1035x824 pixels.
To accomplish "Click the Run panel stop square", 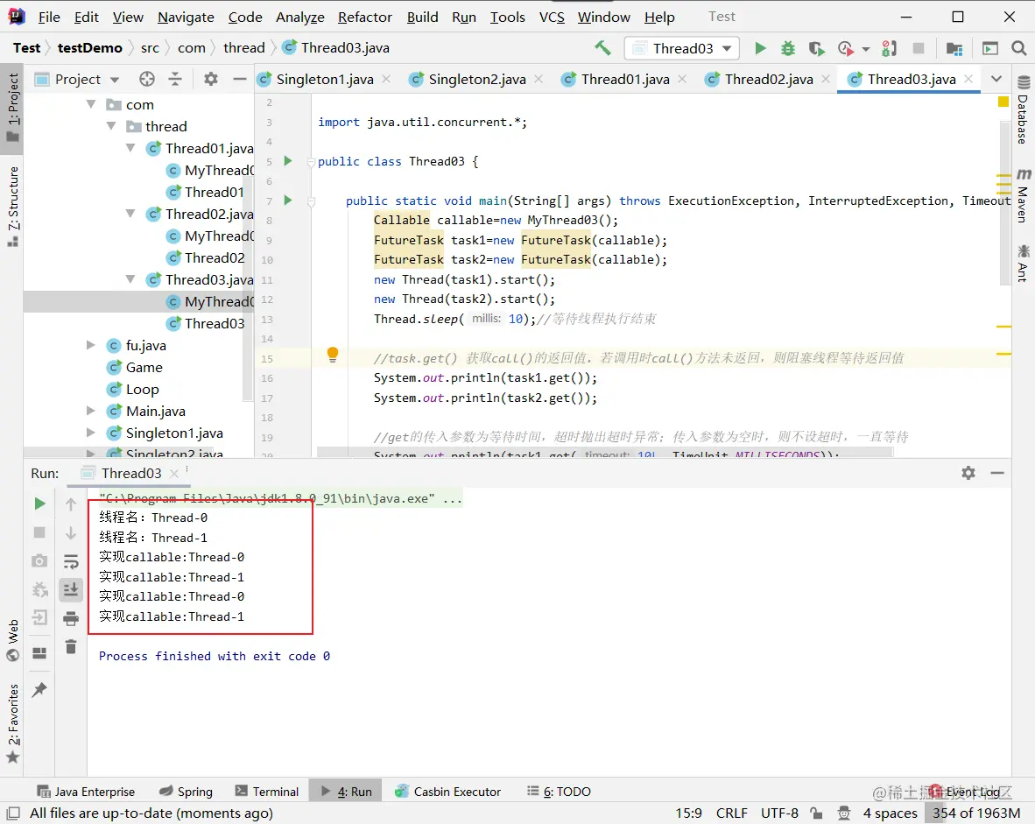I will [x=39, y=532].
